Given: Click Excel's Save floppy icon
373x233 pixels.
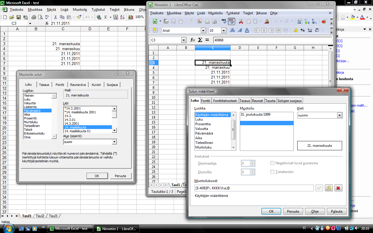Looking at the screenshot, I should click(x=18, y=17).
